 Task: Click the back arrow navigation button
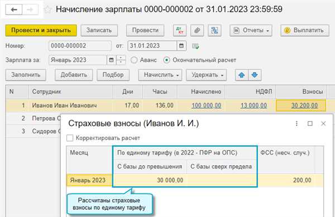point(14,9)
